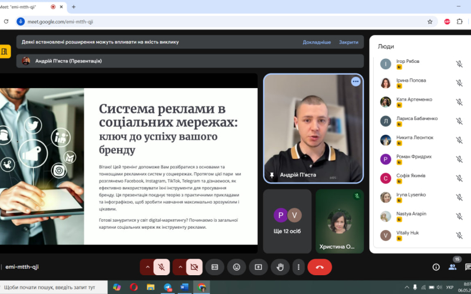The width and height of the screenshot is (471, 294).
Task: Open meeting details info icon
Action: (x=436, y=267)
